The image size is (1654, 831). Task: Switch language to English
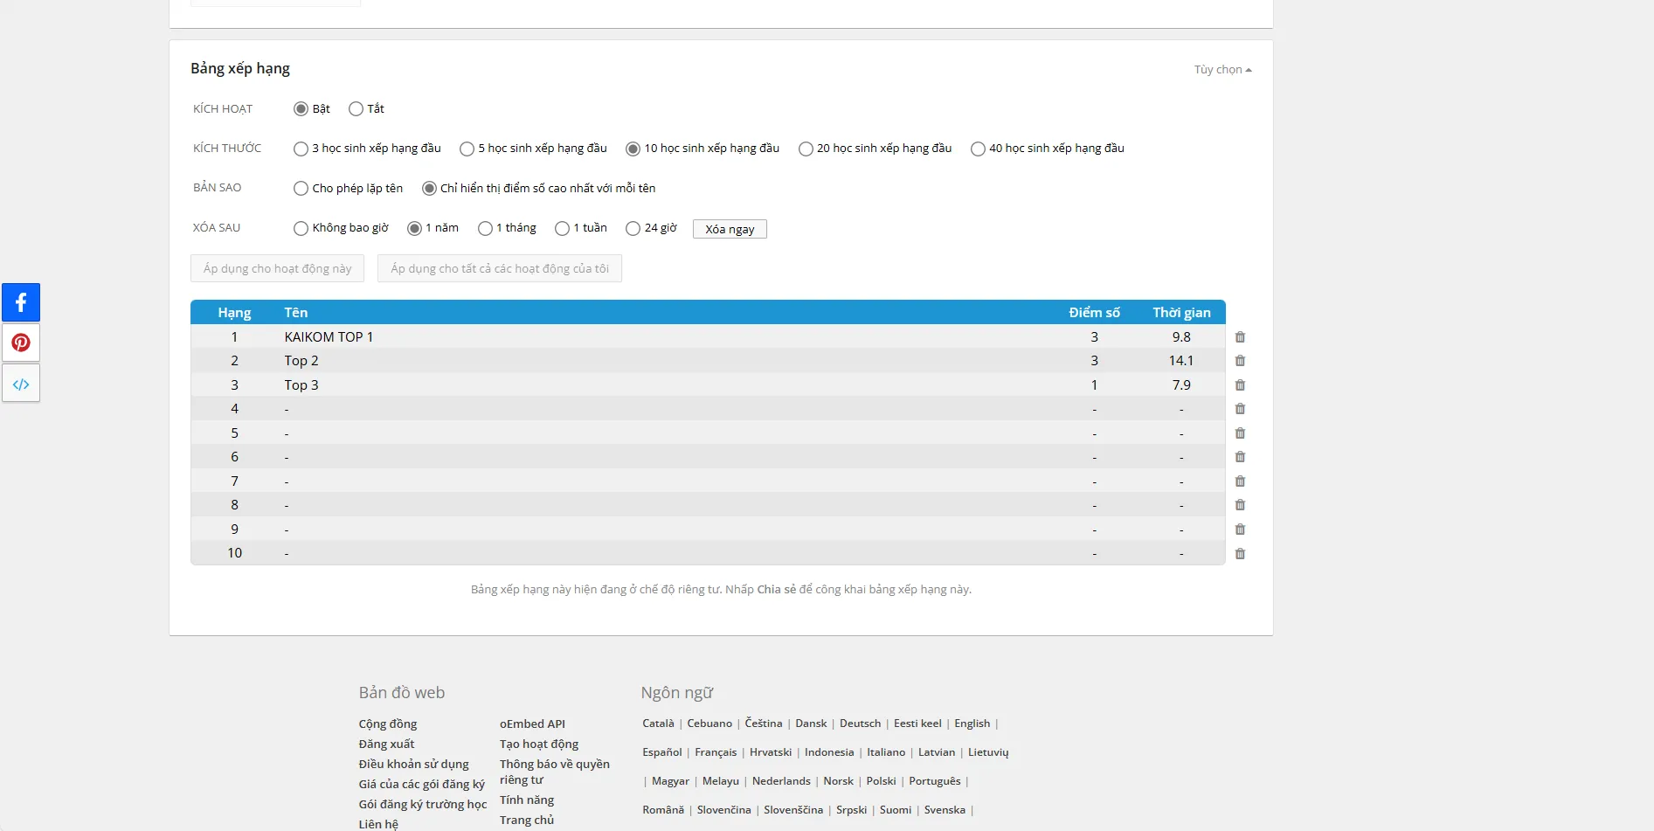(972, 724)
